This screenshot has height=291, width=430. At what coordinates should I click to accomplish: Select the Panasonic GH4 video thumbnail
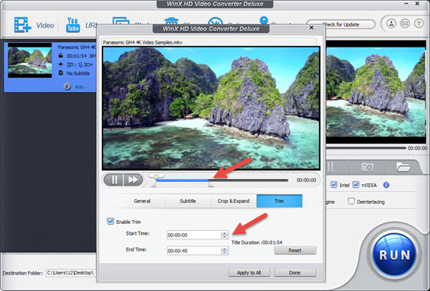pos(30,60)
